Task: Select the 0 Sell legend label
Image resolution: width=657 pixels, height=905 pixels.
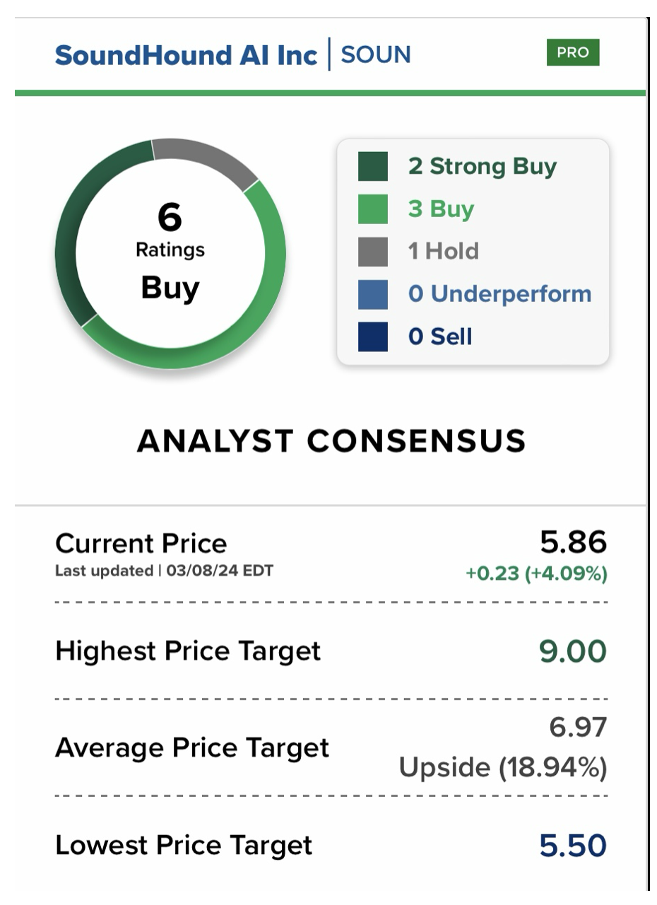Action: (440, 337)
